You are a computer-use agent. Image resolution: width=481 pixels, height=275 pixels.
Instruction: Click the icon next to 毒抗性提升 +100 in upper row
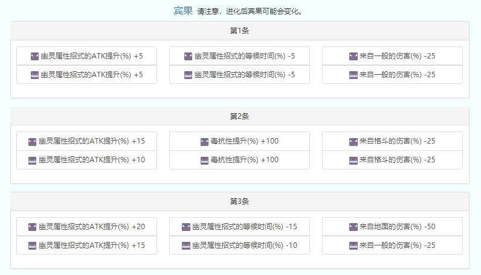coord(205,142)
